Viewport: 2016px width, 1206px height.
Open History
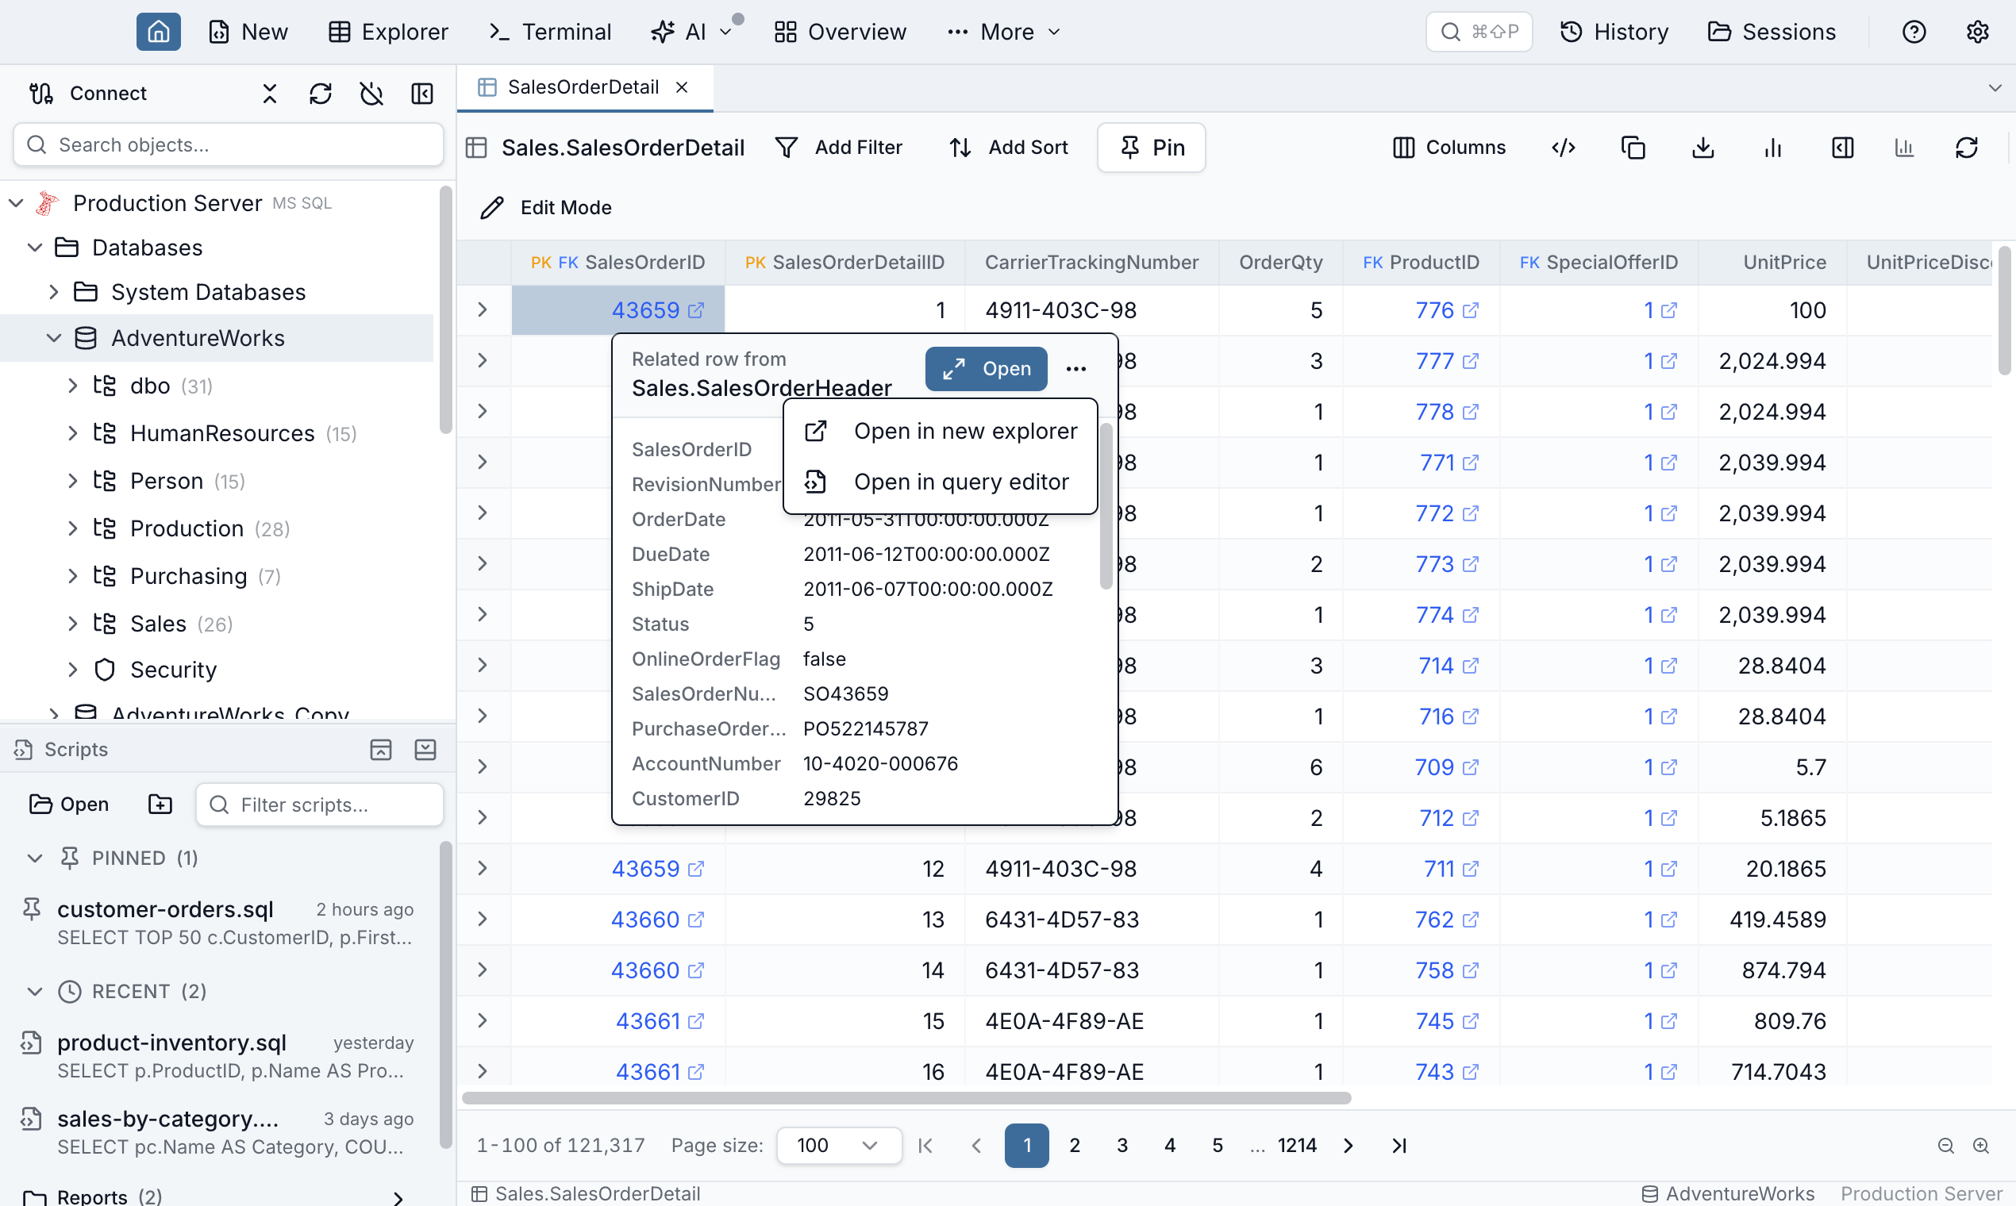point(1614,32)
